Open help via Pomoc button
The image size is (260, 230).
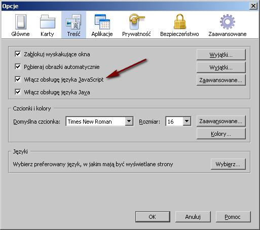tap(233, 217)
